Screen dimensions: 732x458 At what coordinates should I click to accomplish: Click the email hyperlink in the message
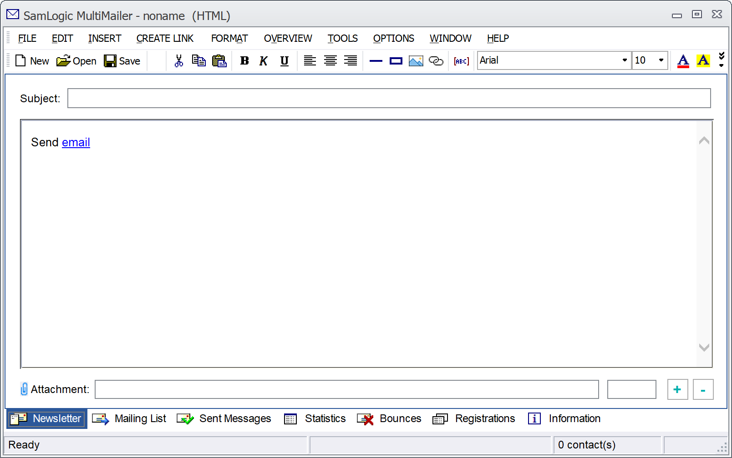76,142
